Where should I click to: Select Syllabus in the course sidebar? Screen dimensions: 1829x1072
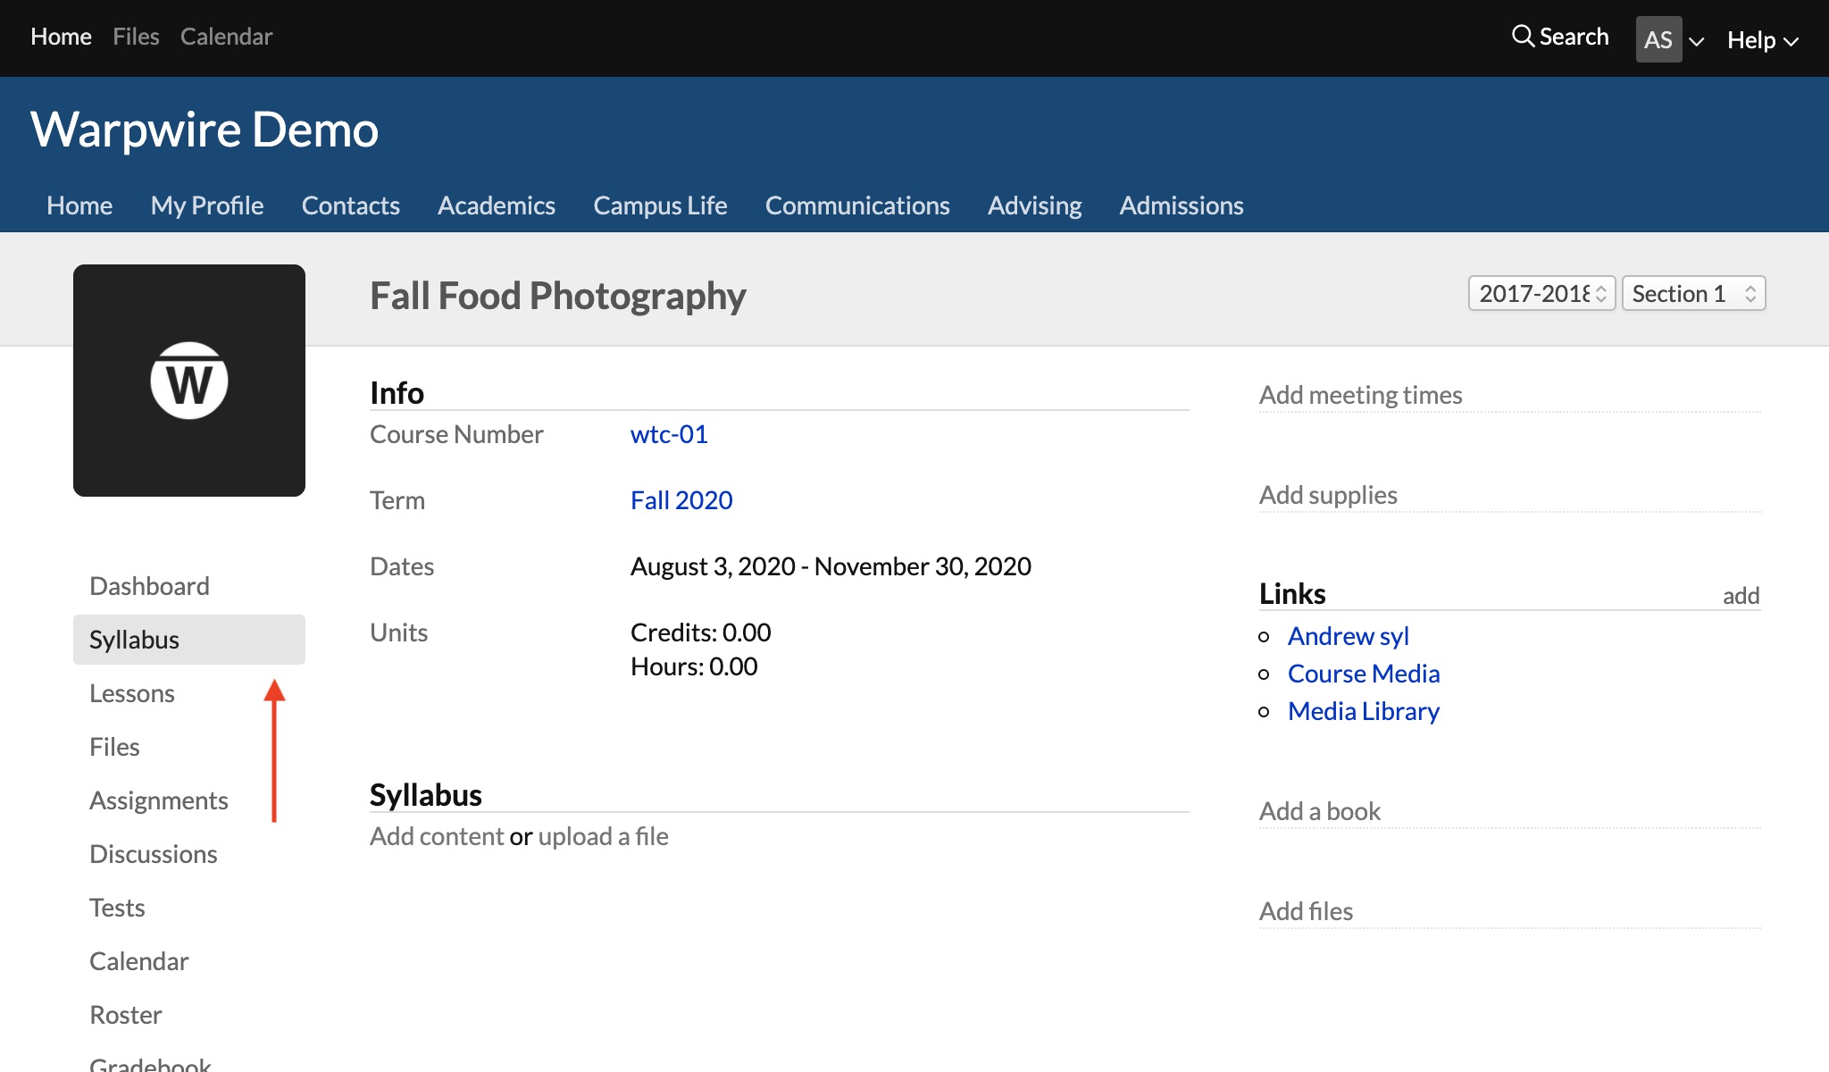189,640
